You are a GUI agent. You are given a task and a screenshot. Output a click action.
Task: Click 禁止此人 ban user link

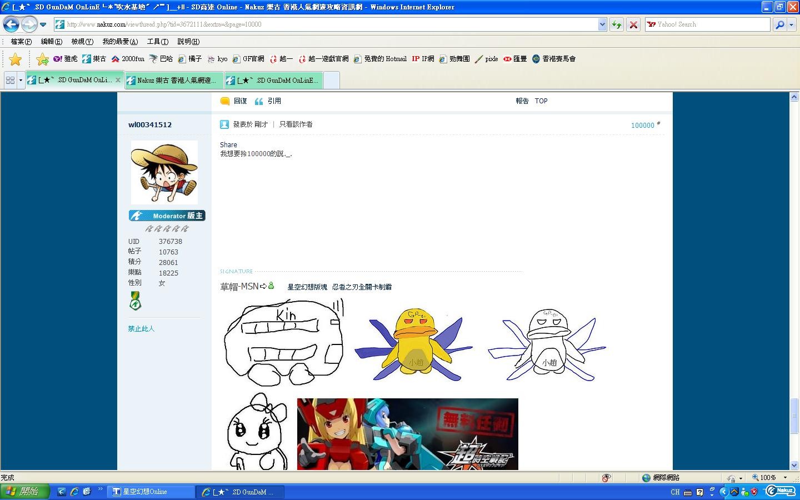point(141,329)
